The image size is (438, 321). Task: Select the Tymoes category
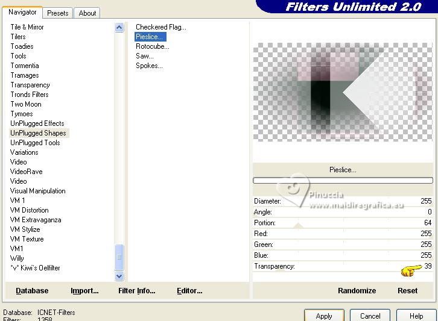point(22,114)
